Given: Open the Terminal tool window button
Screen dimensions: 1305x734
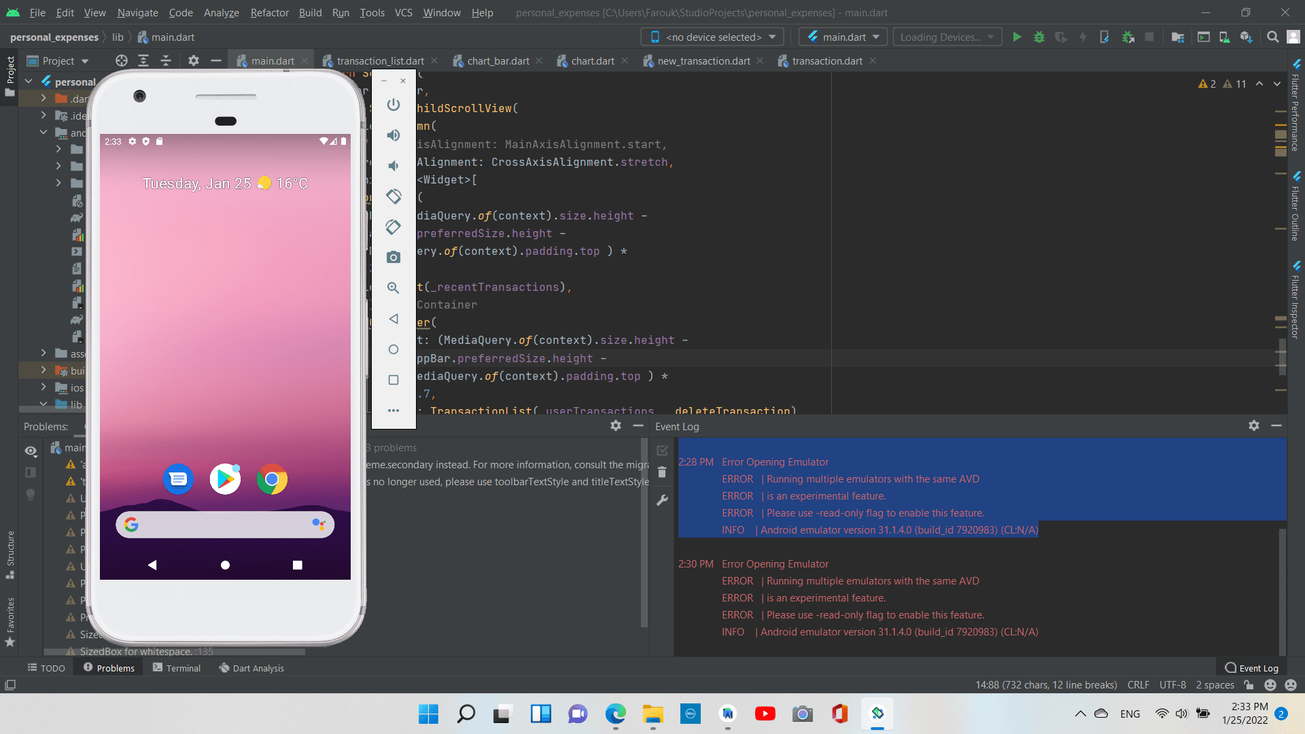Looking at the screenshot, I should 177,668.
